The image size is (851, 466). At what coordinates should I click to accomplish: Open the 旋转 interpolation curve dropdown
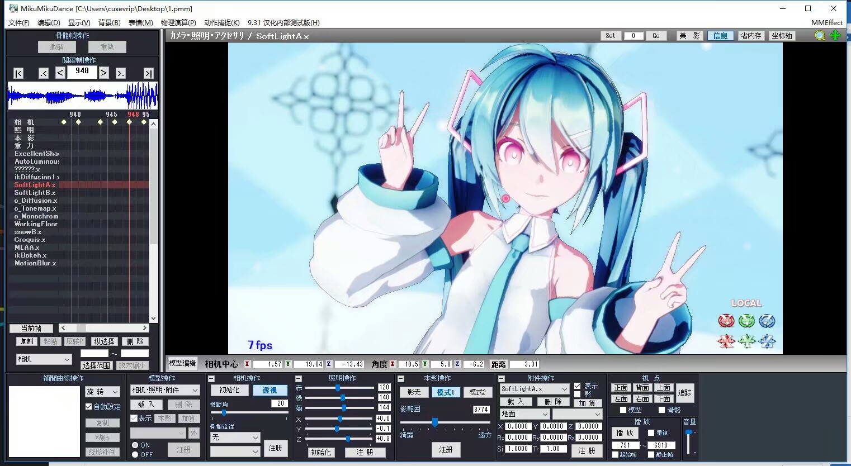(x=102, y=392)
